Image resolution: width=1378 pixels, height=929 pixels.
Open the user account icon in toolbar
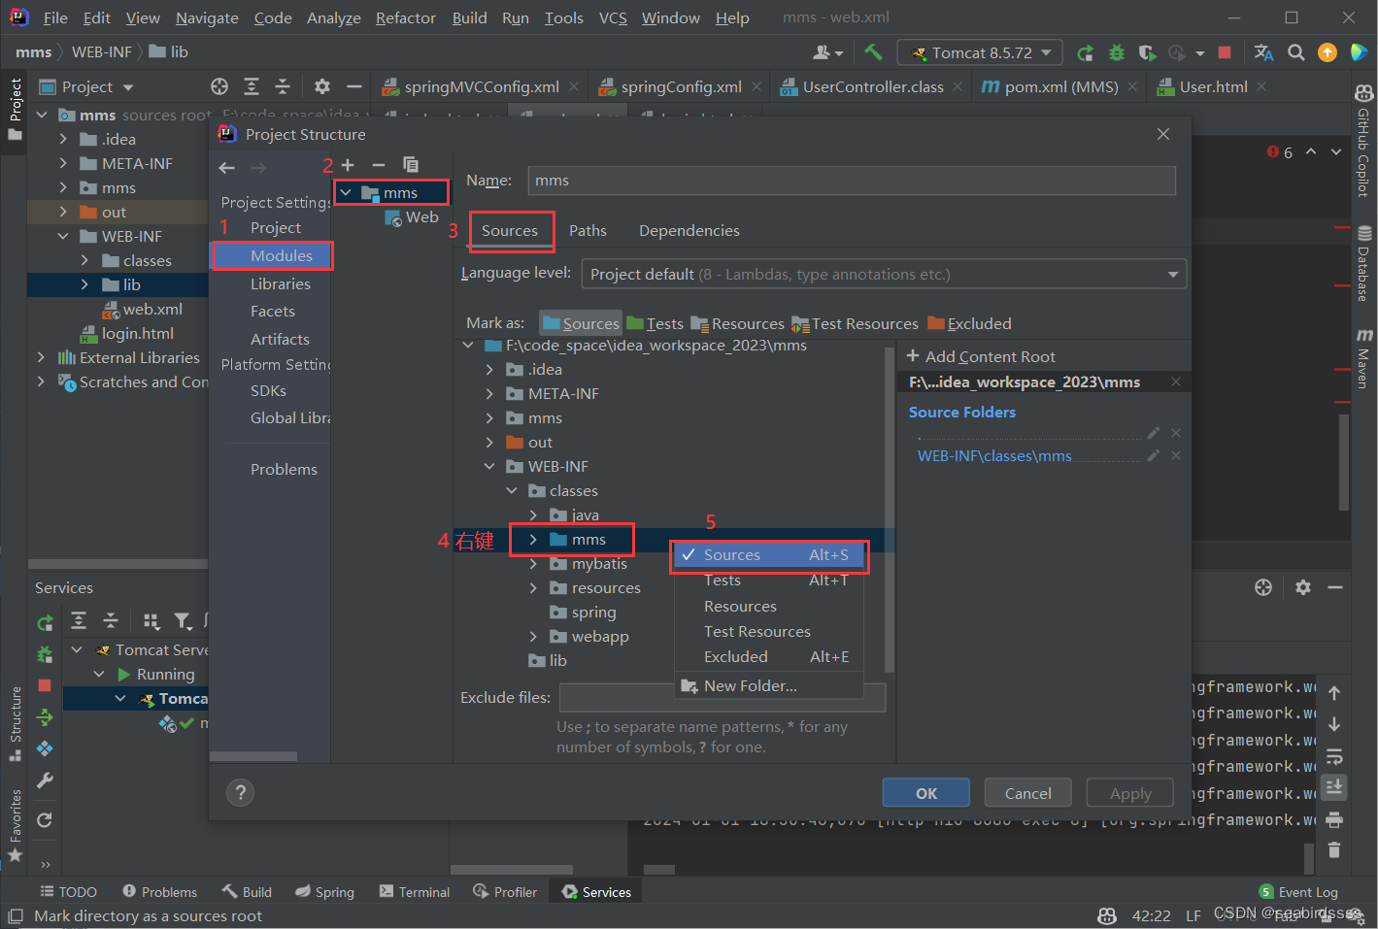(x=826, y=52)
